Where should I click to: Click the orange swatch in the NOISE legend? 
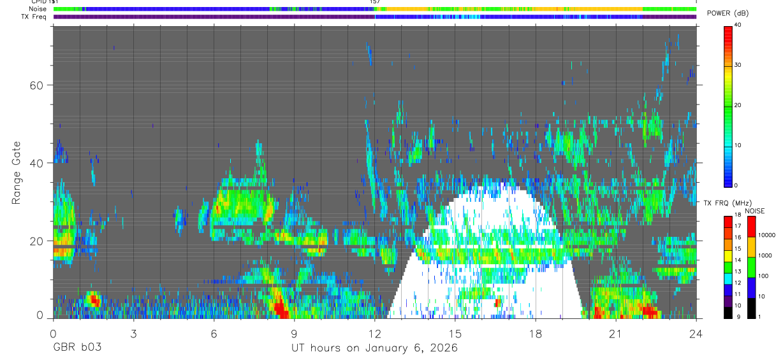click(x=751, y=247)
